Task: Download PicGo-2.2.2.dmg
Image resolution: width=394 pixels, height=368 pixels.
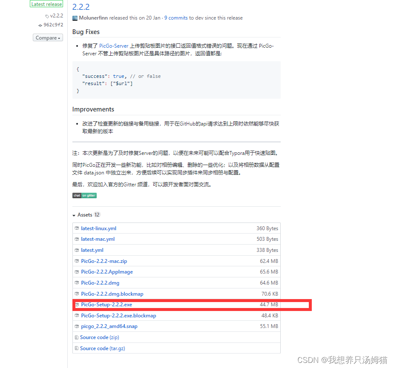Action: click(x=100, y=282)
